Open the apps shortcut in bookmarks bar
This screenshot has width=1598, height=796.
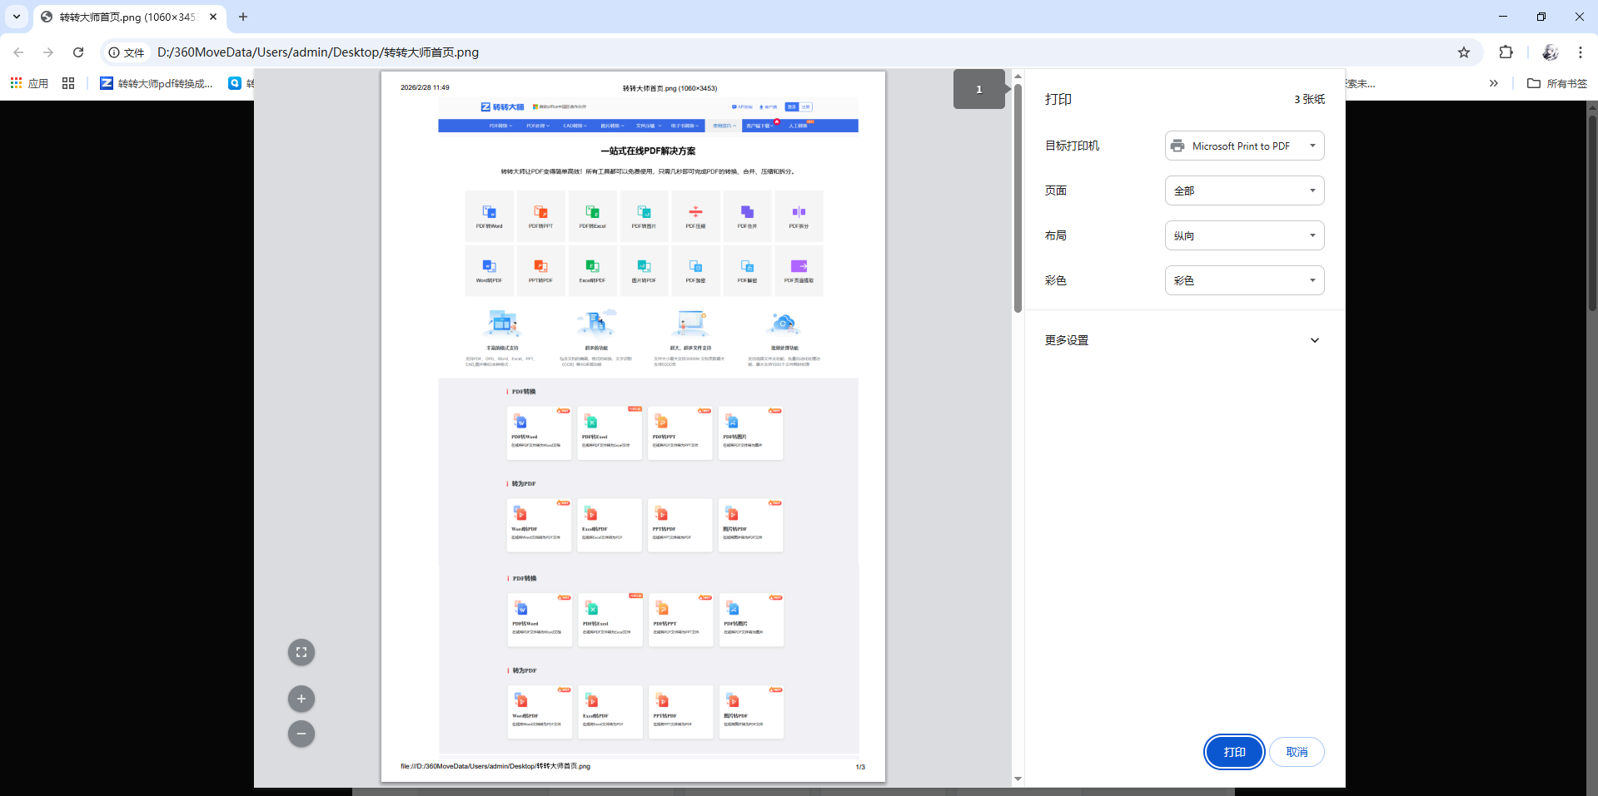click(x=29, y=83)
